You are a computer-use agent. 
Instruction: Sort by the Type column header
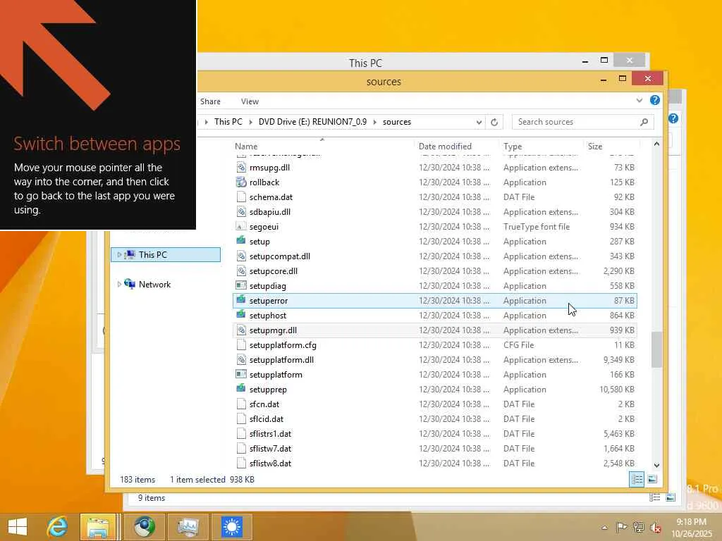point(541,147)
